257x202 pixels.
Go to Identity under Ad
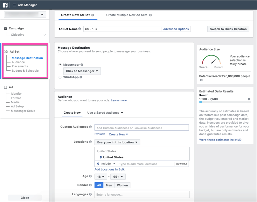pyautogui.click(x=16, y=94)
